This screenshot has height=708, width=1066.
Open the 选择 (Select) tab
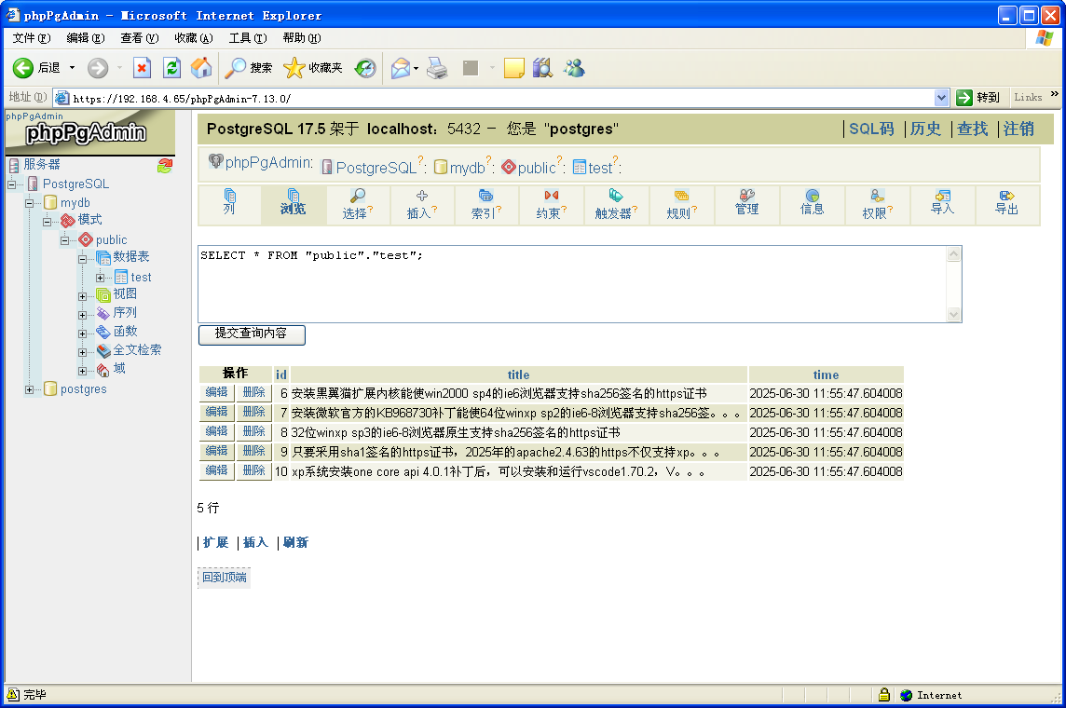(x=357, y=205)
